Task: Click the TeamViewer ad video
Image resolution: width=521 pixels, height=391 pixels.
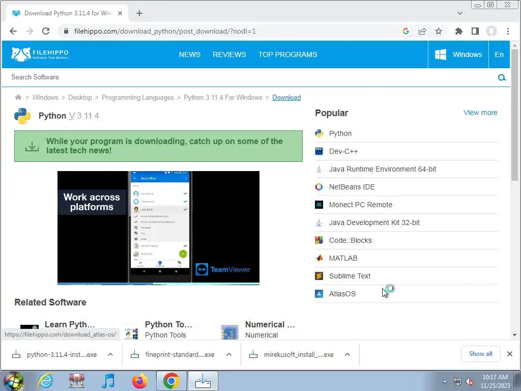Action: pos(159,228)
